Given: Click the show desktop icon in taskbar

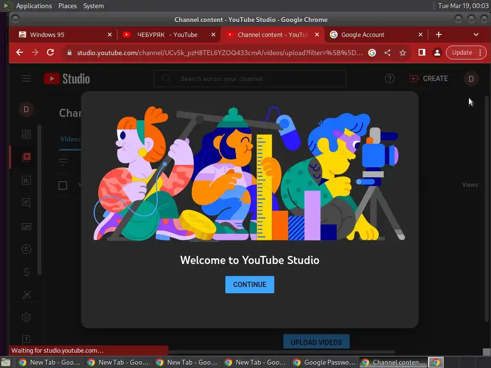Looking at the screenshot, I should (5, 362).
